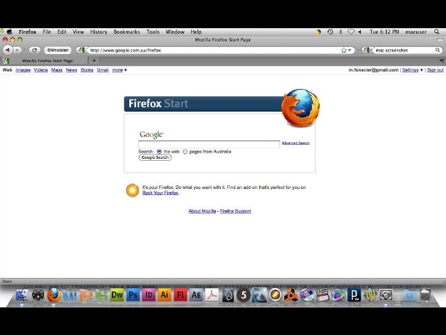446x335 pixels.
Task: Open the News link
Action: 72,70
